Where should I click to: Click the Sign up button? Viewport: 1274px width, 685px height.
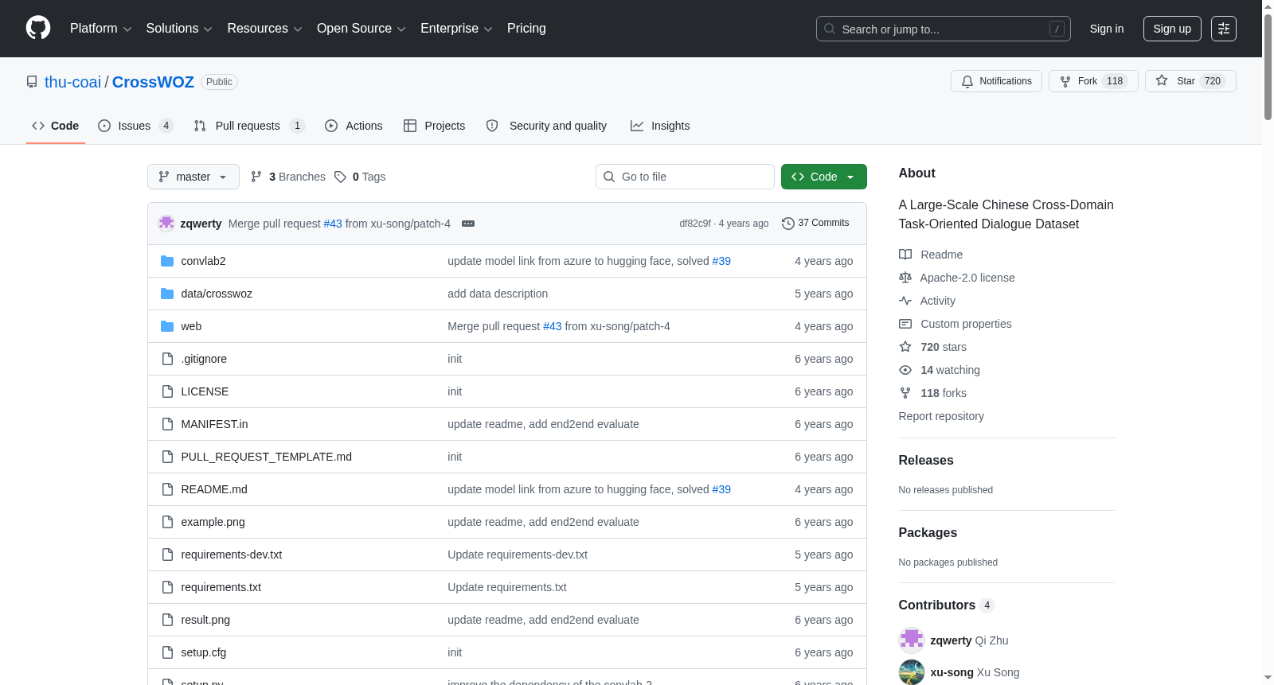[x=1172, y=29]
